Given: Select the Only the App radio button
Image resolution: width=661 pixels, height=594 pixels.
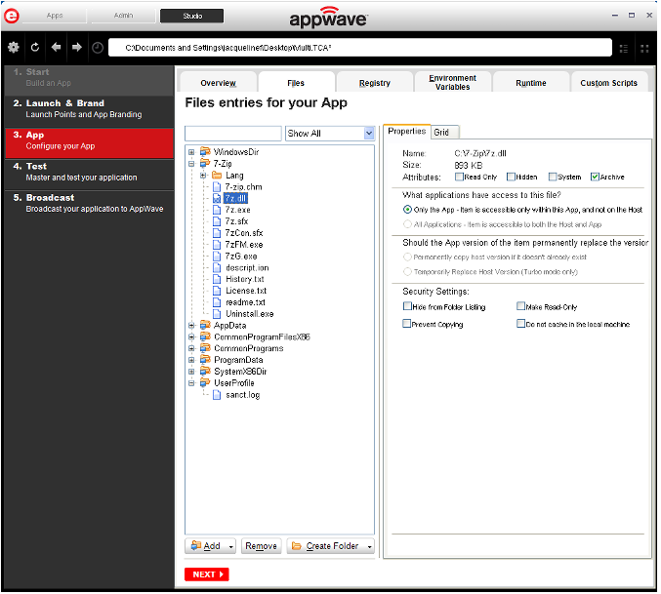Looking at the screenshot, I should coord(407,210).
